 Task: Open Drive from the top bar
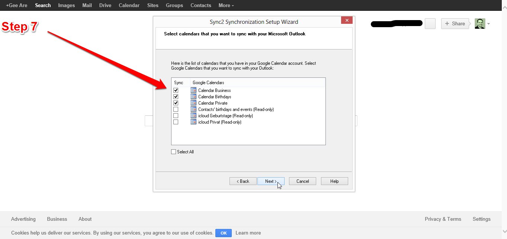click(x=105, y=5)
